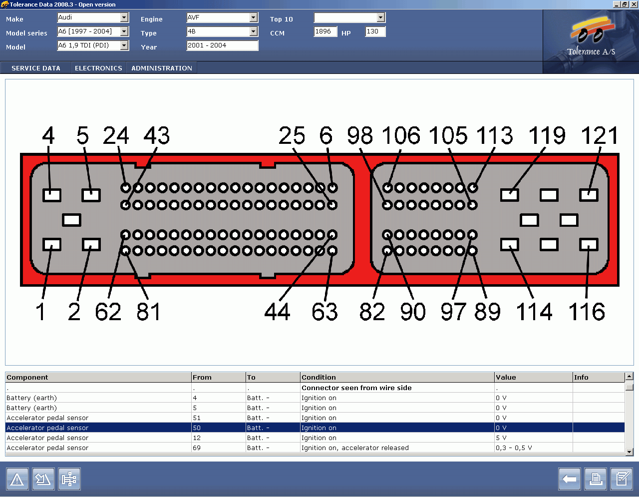Go back with the left arrow icon

[569, 480]
